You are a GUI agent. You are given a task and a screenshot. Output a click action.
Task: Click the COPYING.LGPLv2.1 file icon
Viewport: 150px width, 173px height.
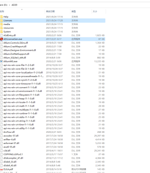2,154
